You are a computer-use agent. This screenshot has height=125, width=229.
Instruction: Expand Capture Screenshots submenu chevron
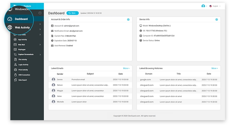(x=40, y=55)
